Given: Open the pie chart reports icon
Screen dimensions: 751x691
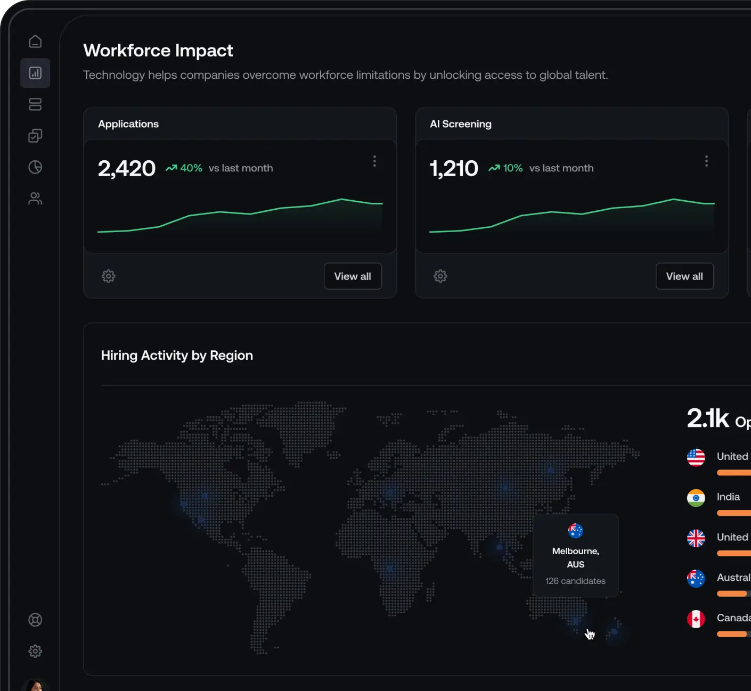Looking at the screenshot, I should (x=35, y=167).
